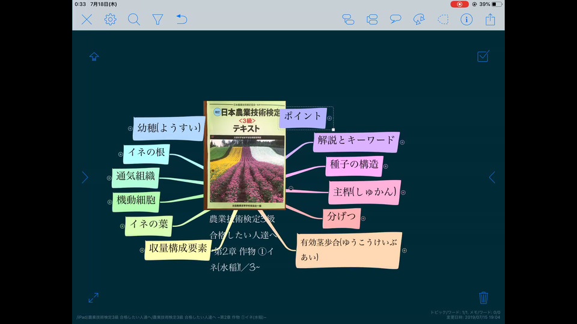Viewport: 577px width, 324px height.
Task: Click the トピック/ワード count status text
Action: (465, 312)
